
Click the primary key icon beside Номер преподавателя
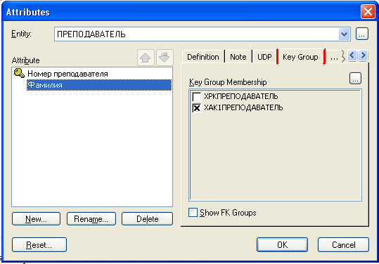click(20, 73)
